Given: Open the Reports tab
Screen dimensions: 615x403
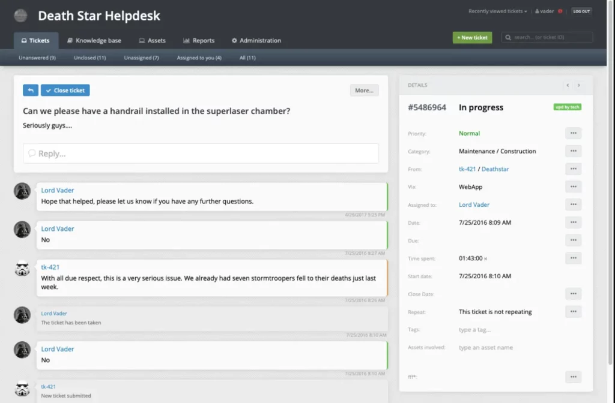Looking at the screenshot, I should (x=199, y=40).
